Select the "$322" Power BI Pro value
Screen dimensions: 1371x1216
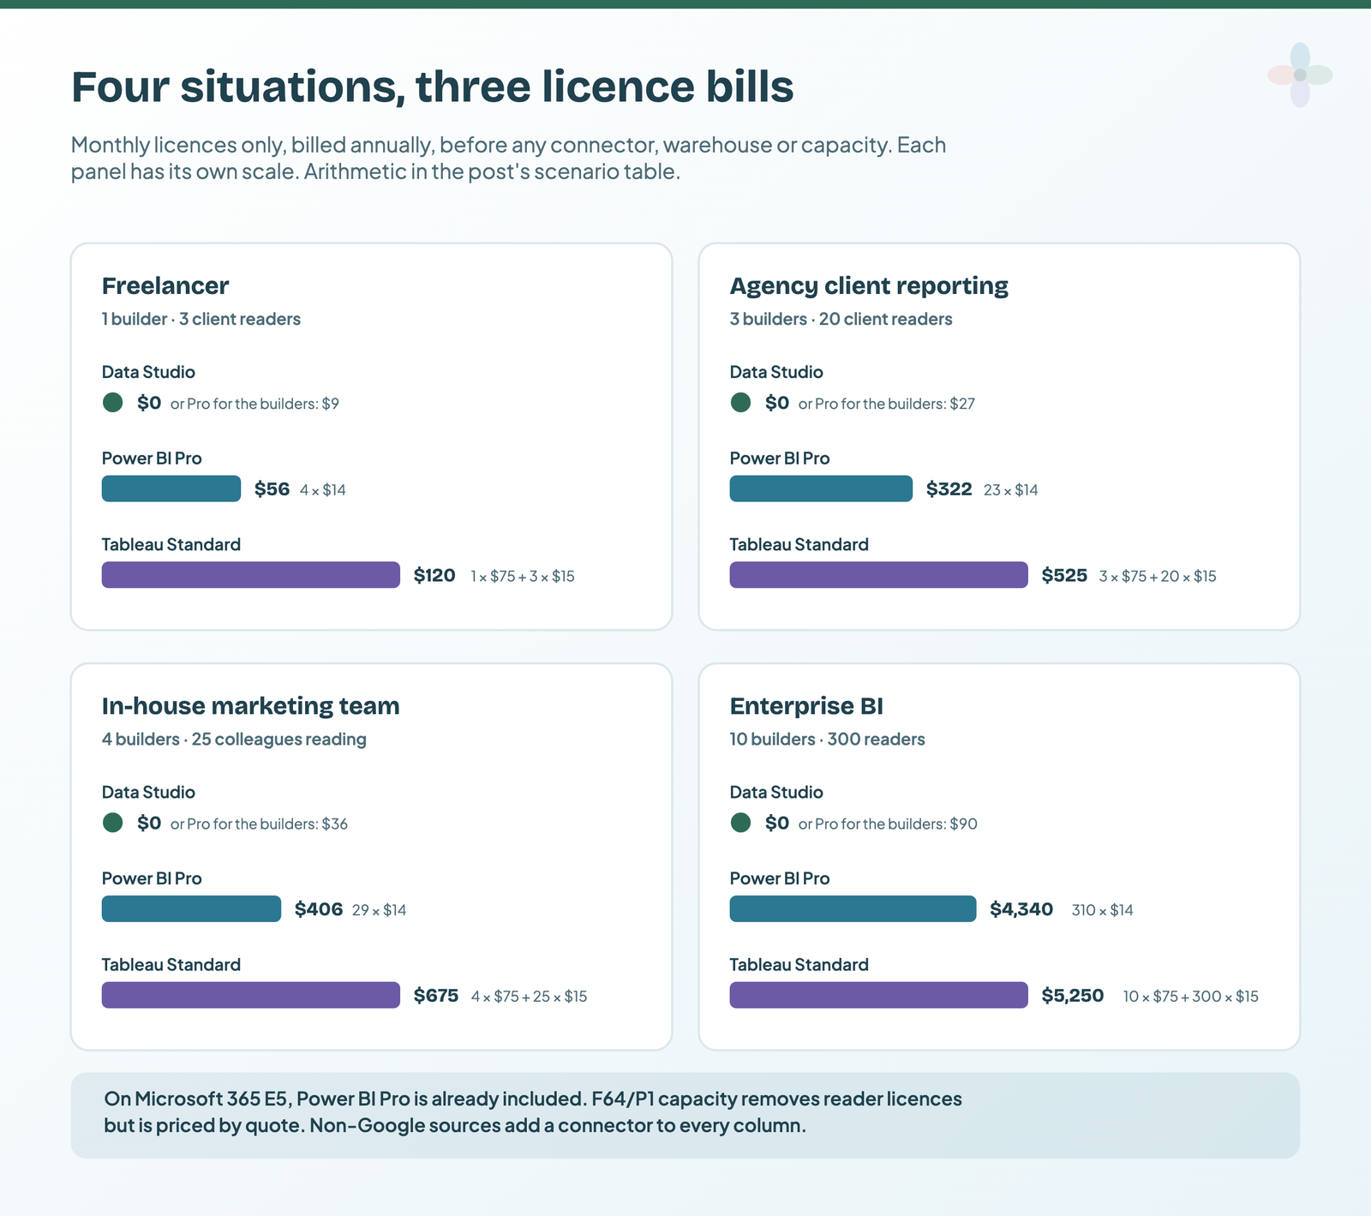click(949, 489)
